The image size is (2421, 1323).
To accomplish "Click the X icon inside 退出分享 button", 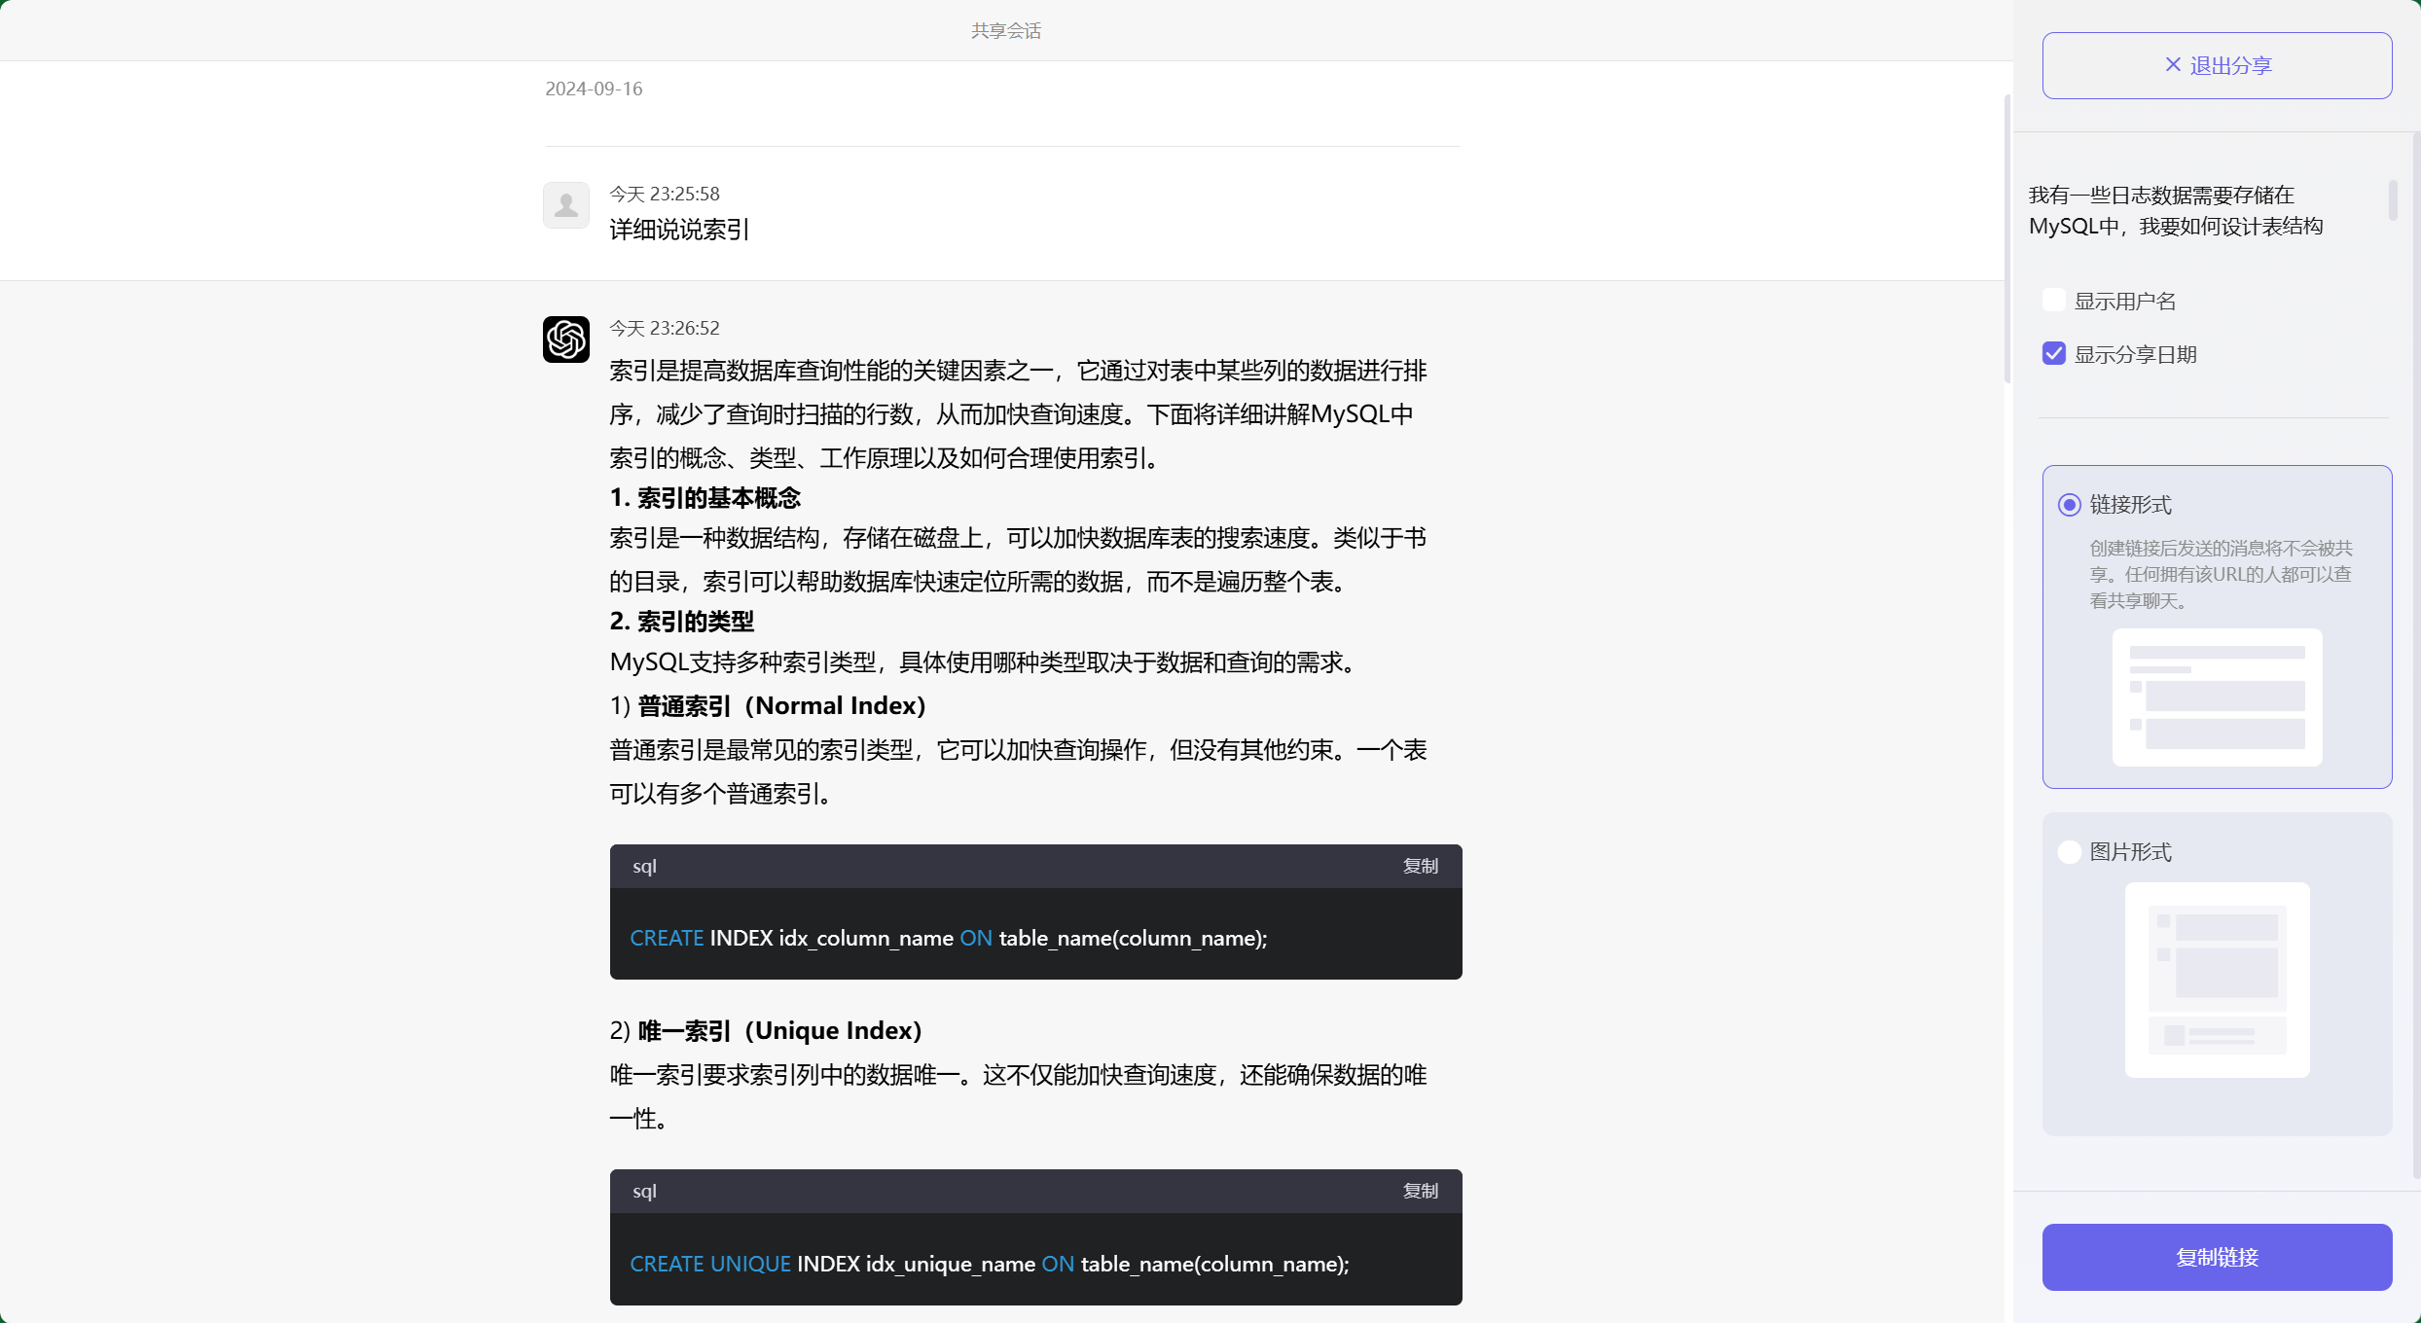I will click(x=2173, y=64).
